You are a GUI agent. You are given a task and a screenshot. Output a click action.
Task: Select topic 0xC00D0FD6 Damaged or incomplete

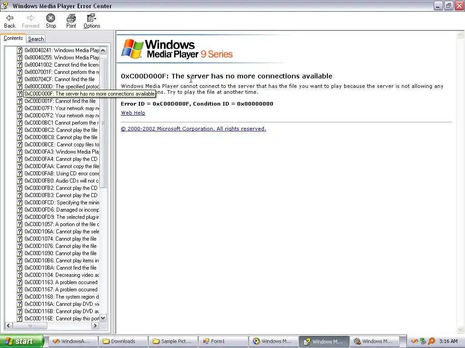[62, 210]
